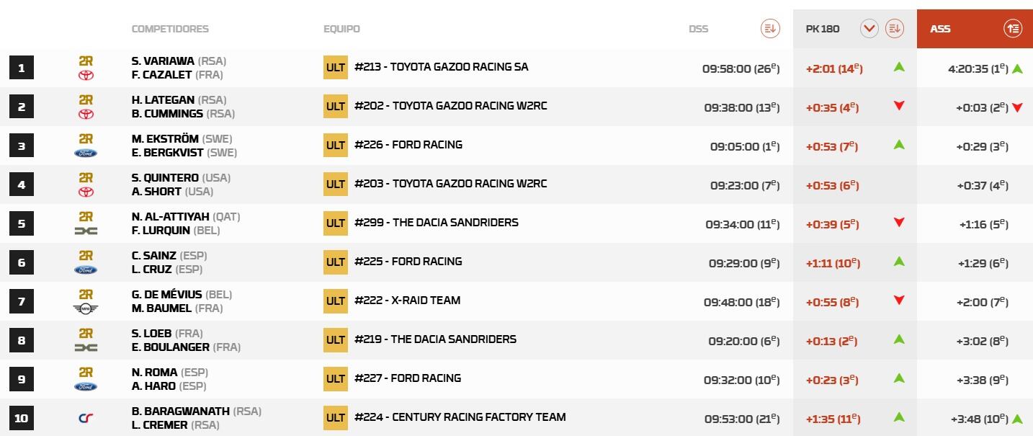Open the #213 Toyota Gazoo Racing SA team
Viewport: 1033px width, 436px height.
[x=441, y=67]
